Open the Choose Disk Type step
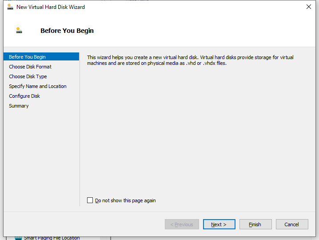 coord(28,76)
